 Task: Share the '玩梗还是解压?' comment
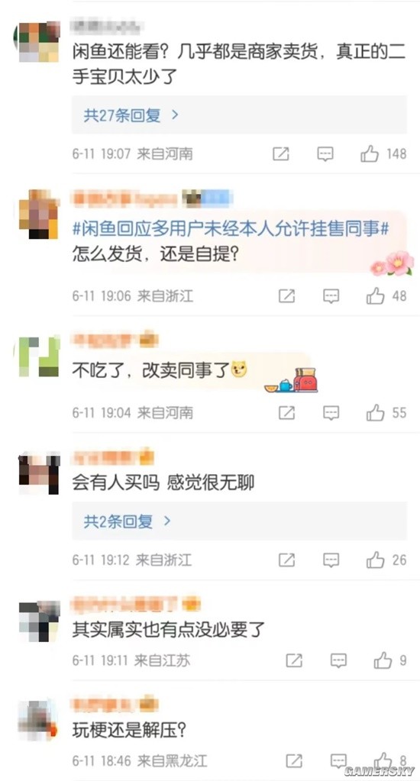[294, 760]
